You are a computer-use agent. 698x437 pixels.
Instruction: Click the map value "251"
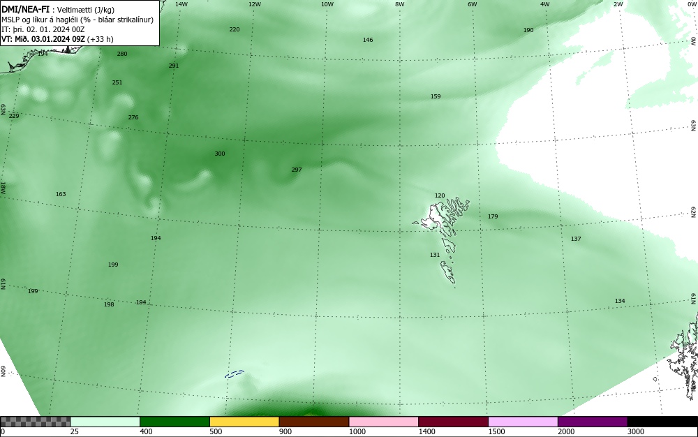[x=117, y=82]
